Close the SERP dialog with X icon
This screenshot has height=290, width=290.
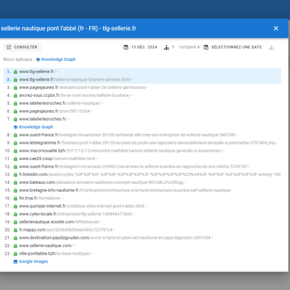pos(276,28)
